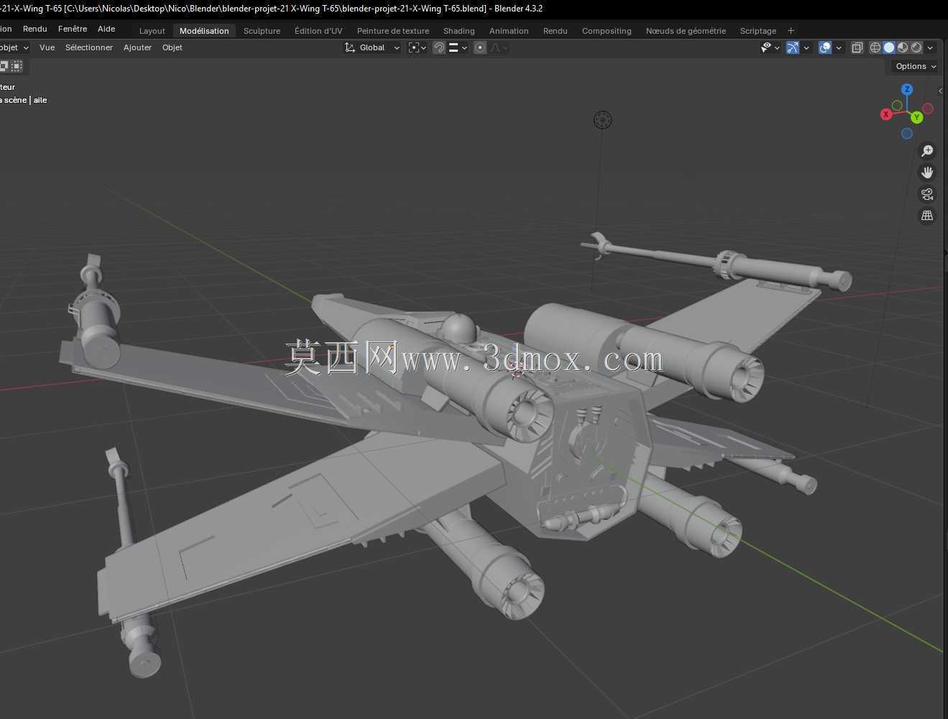948x719 pixels.
Task: Open the Ajouter menu
Action: (x=137, y=47)
